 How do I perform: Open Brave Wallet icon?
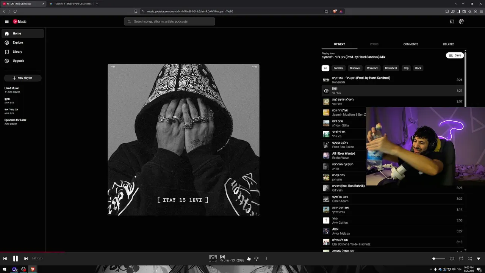click(x=464, y=11)
